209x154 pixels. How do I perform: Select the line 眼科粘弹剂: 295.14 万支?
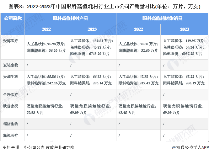click(x=91, y=83)
